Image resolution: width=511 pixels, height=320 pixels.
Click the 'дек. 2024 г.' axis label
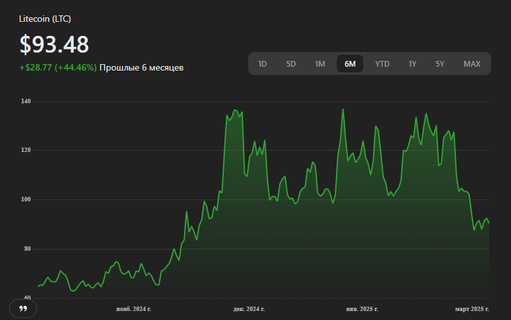(249, 308)
